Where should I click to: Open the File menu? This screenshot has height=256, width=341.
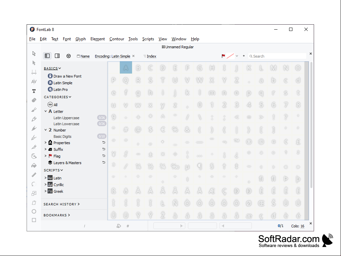(x=32, y=39)
